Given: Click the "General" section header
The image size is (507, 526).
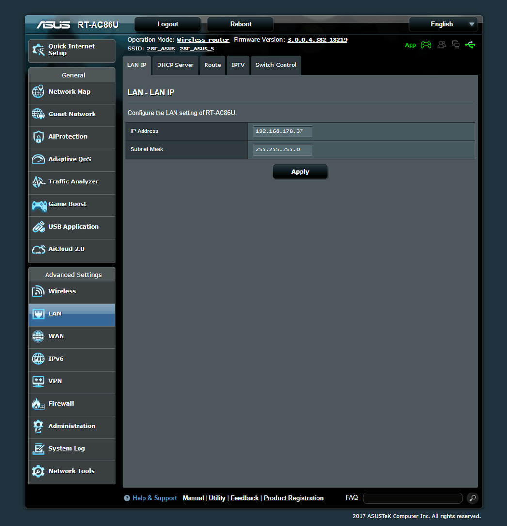Looking at the screenshot, I should pyautogui.click(x=73, y=75).
